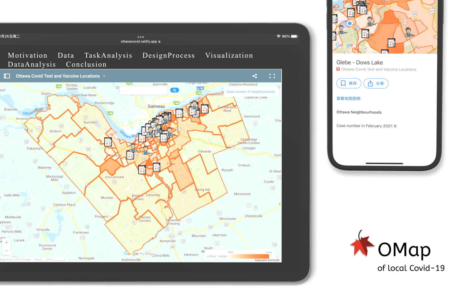Click the orange colour range gradient bar
Viewport: 472px width, 305px height.
249,256
